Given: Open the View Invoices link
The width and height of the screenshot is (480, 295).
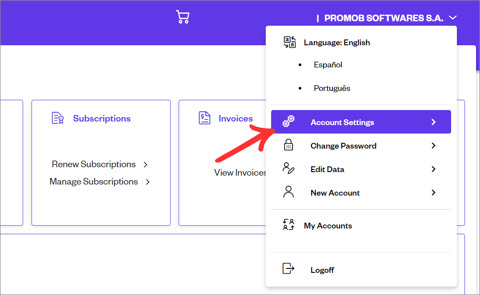Looking at the screenshot, I should [x=240, y=173].
